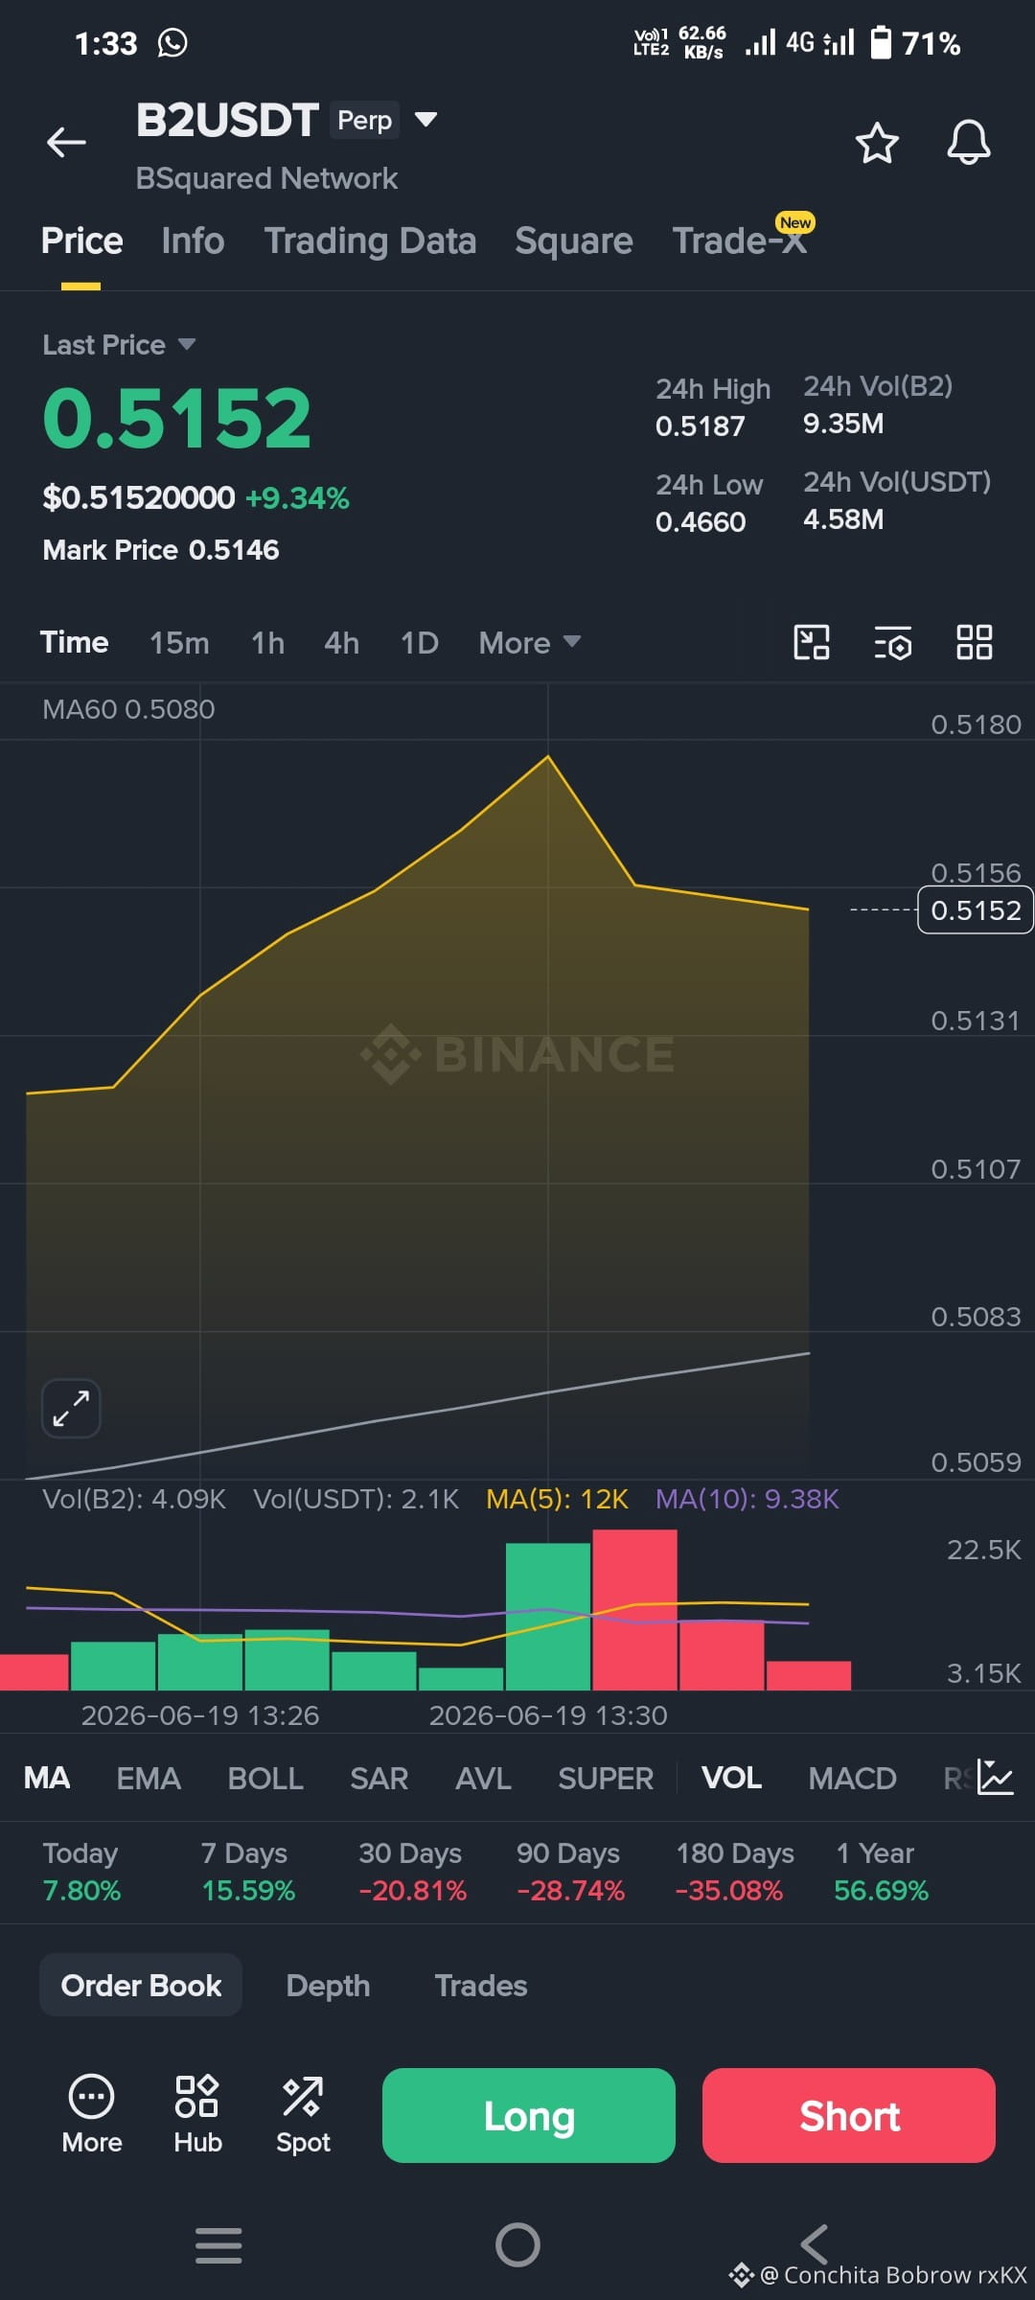Viewport: 1035px width, 2300px height.
Task: Toggle the AVL indicator
Action: pos(483,1778)
